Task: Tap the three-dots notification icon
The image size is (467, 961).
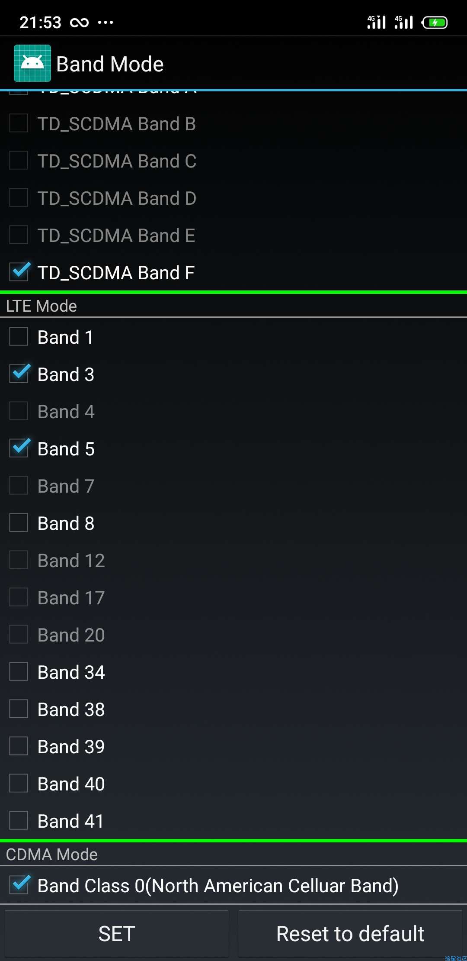Action: click(106, 23)
